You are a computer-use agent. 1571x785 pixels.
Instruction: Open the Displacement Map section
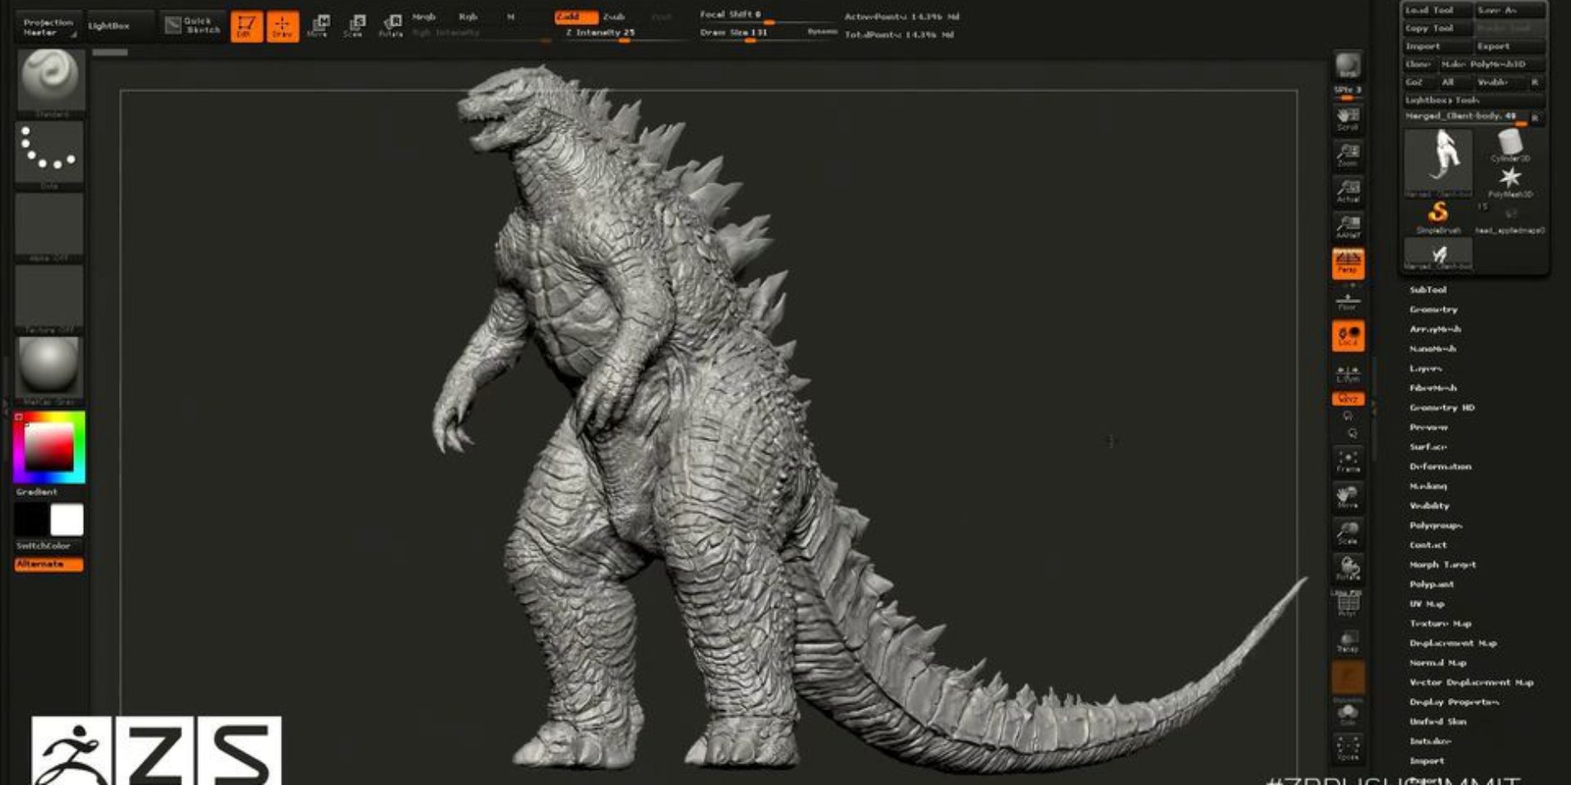1453,643
